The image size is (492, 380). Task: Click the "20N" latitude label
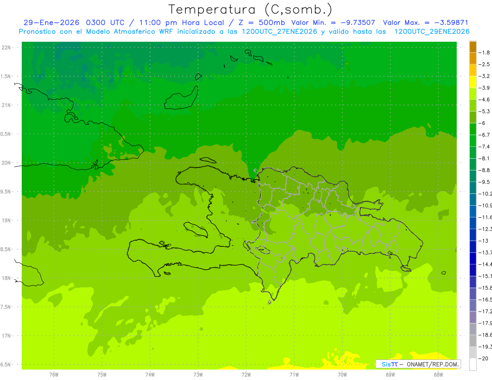point(7,163)
